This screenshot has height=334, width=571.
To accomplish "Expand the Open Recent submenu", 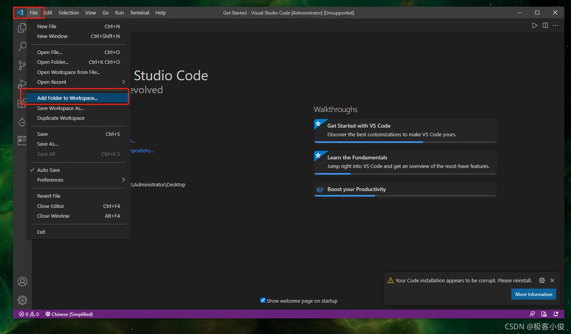I will point(79,82).
